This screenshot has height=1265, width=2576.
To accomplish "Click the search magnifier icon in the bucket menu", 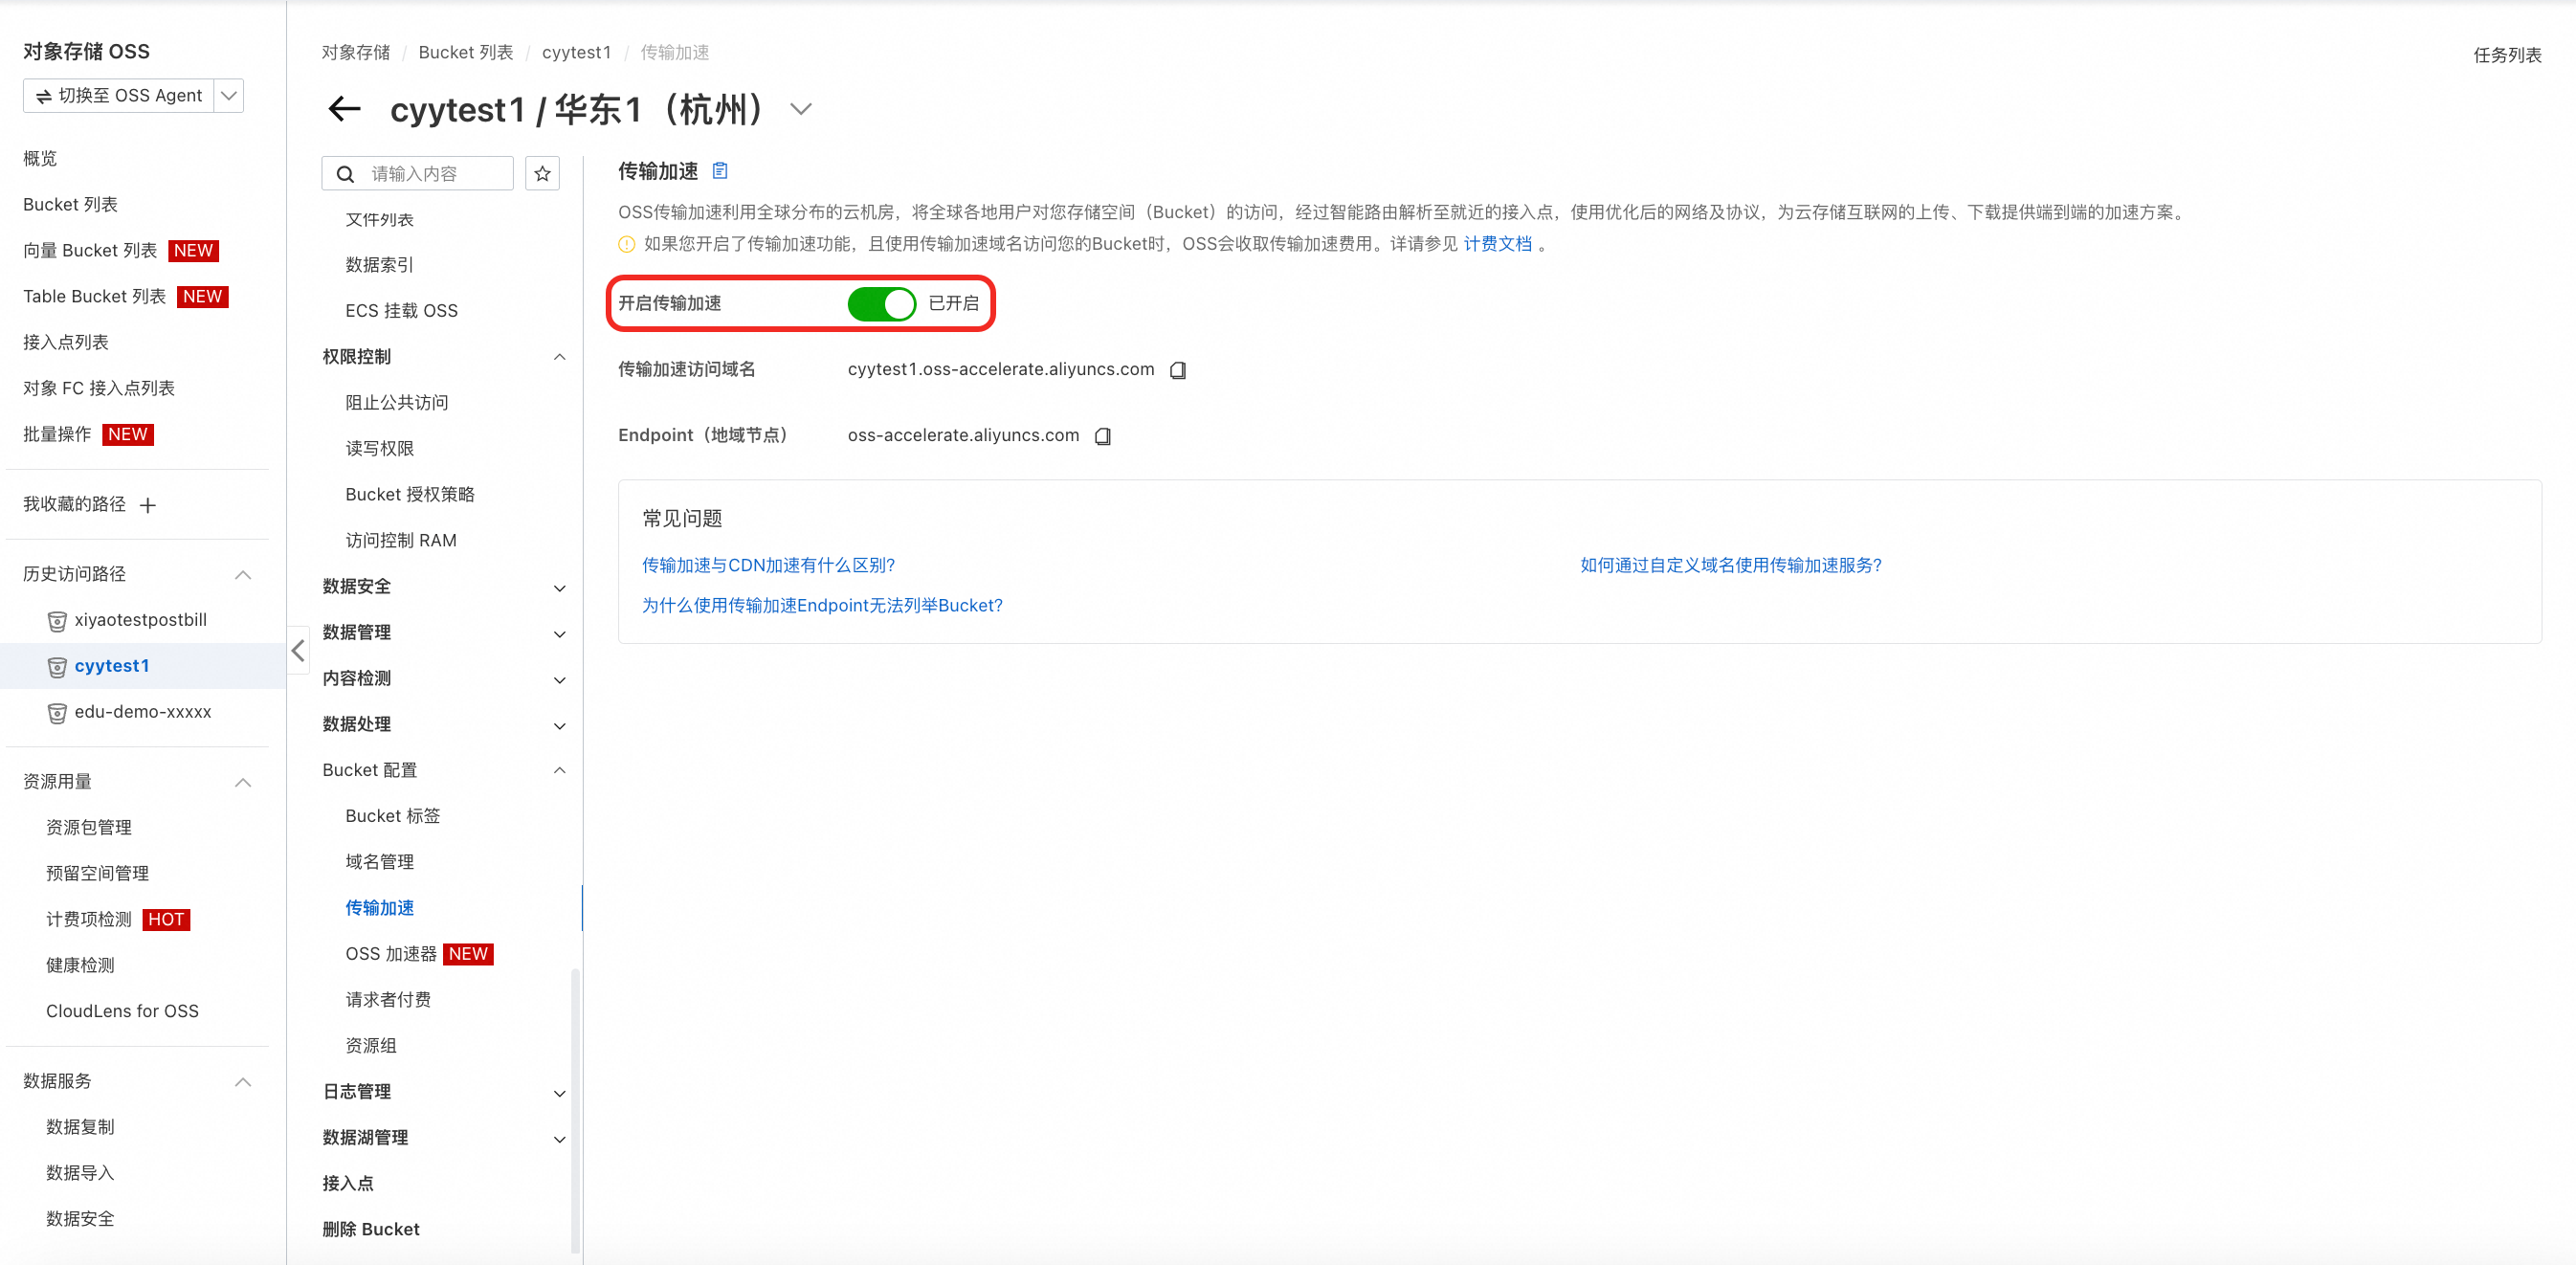I will click(x=345, y=174).
